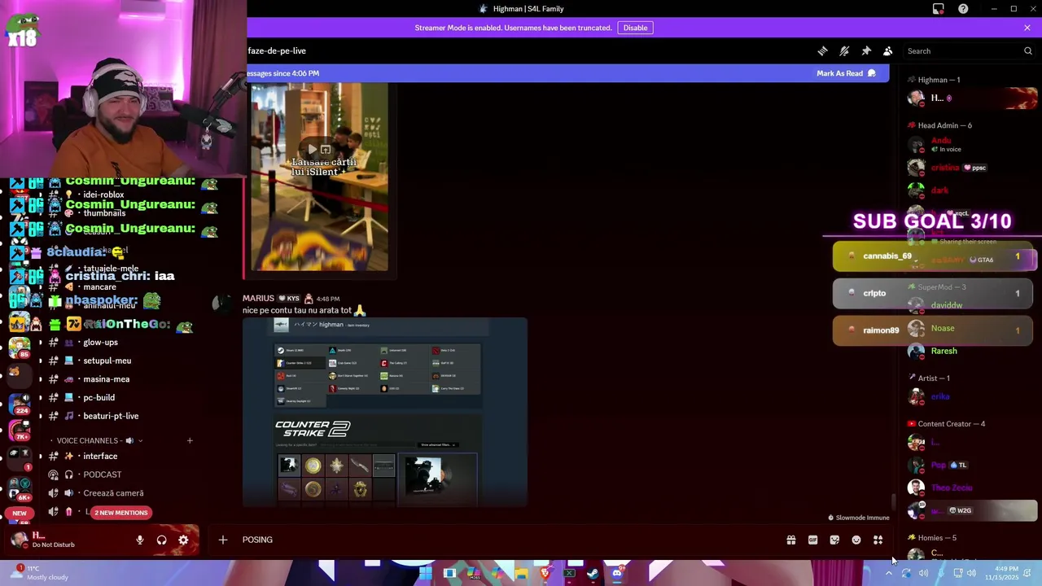Open the server with 224 badge
The image size is (1042, 586).
[18, 403]
